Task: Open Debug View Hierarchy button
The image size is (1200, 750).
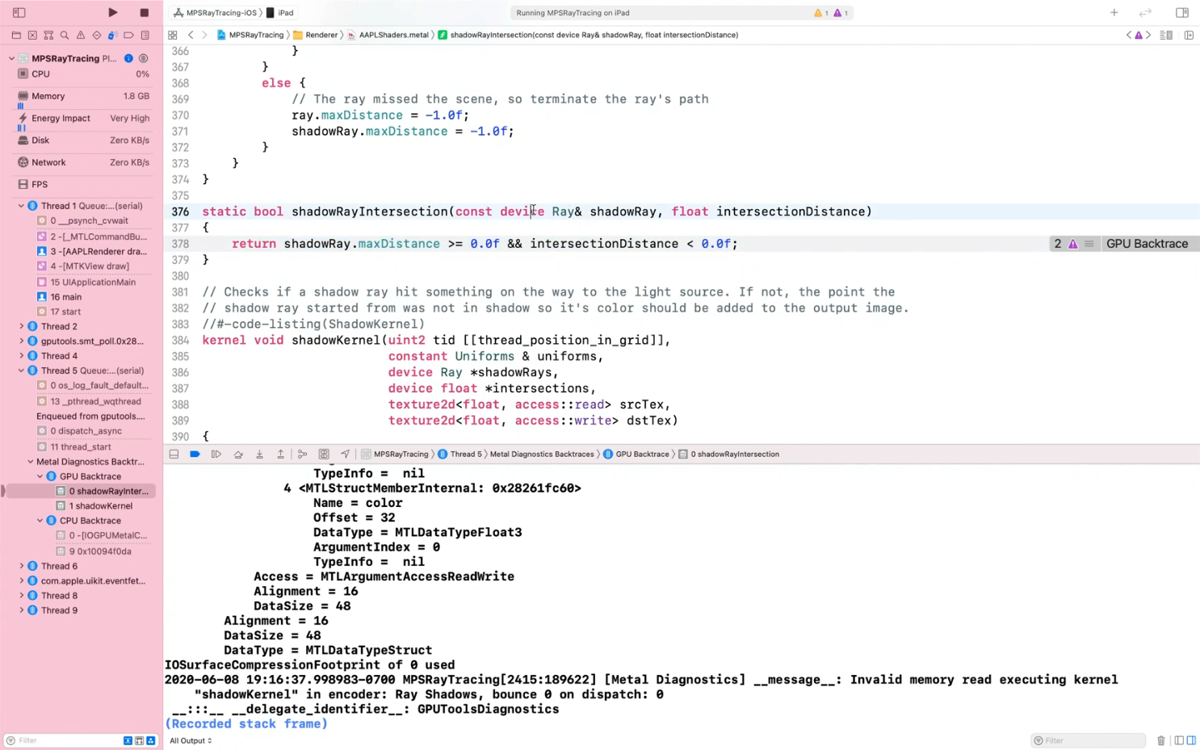Action: 302,455
